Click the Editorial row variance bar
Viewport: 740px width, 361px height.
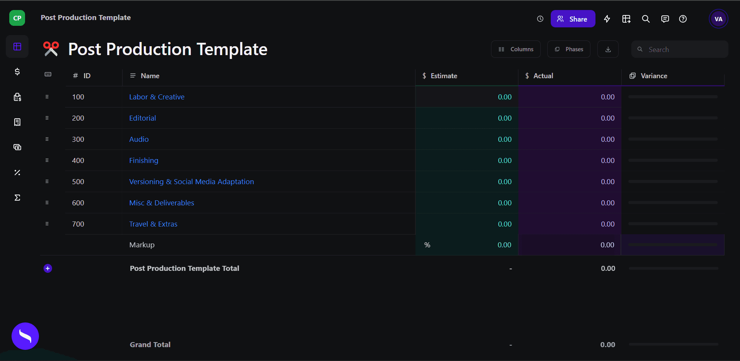[x=673, y=118]
